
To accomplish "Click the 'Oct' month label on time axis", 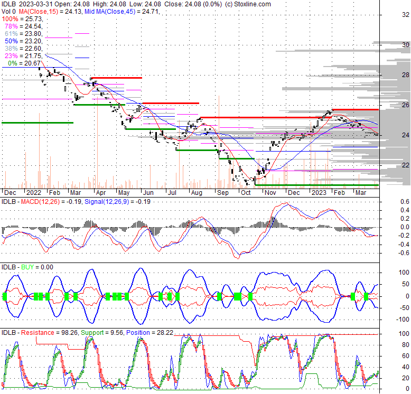I will [246, 193].
